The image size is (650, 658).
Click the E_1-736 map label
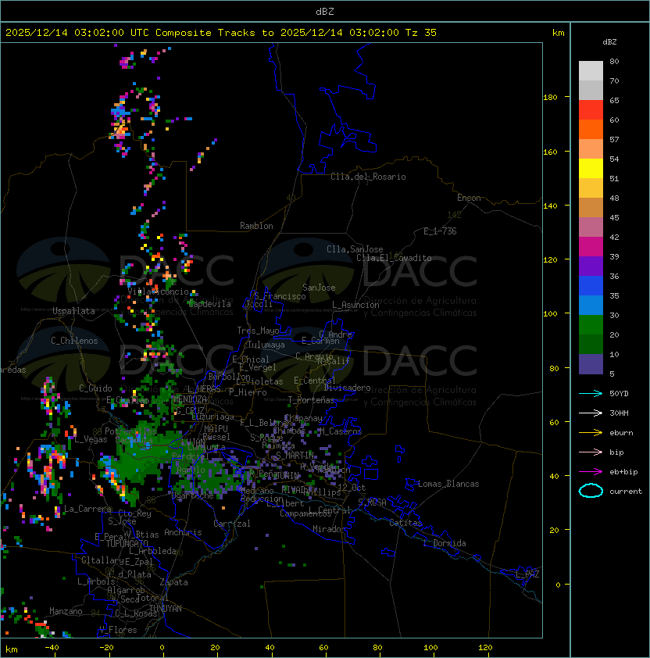coord(440,231)
